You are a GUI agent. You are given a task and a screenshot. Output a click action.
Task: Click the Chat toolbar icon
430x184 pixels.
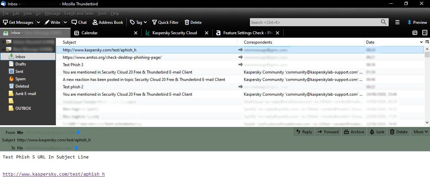point(79,22)
